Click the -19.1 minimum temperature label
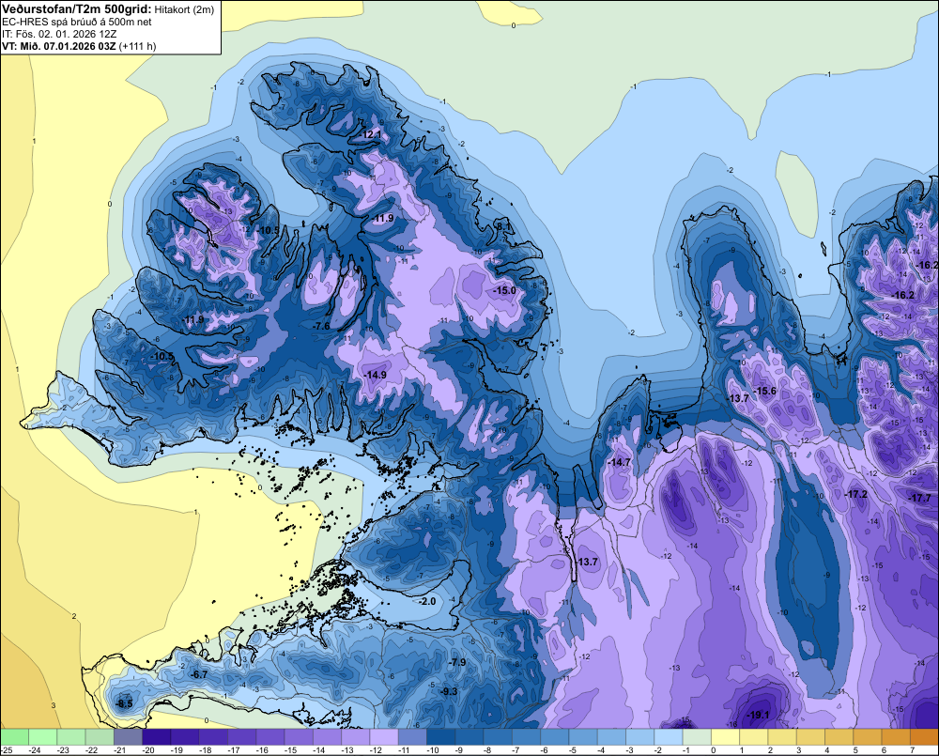 click(x=758, y=716)
